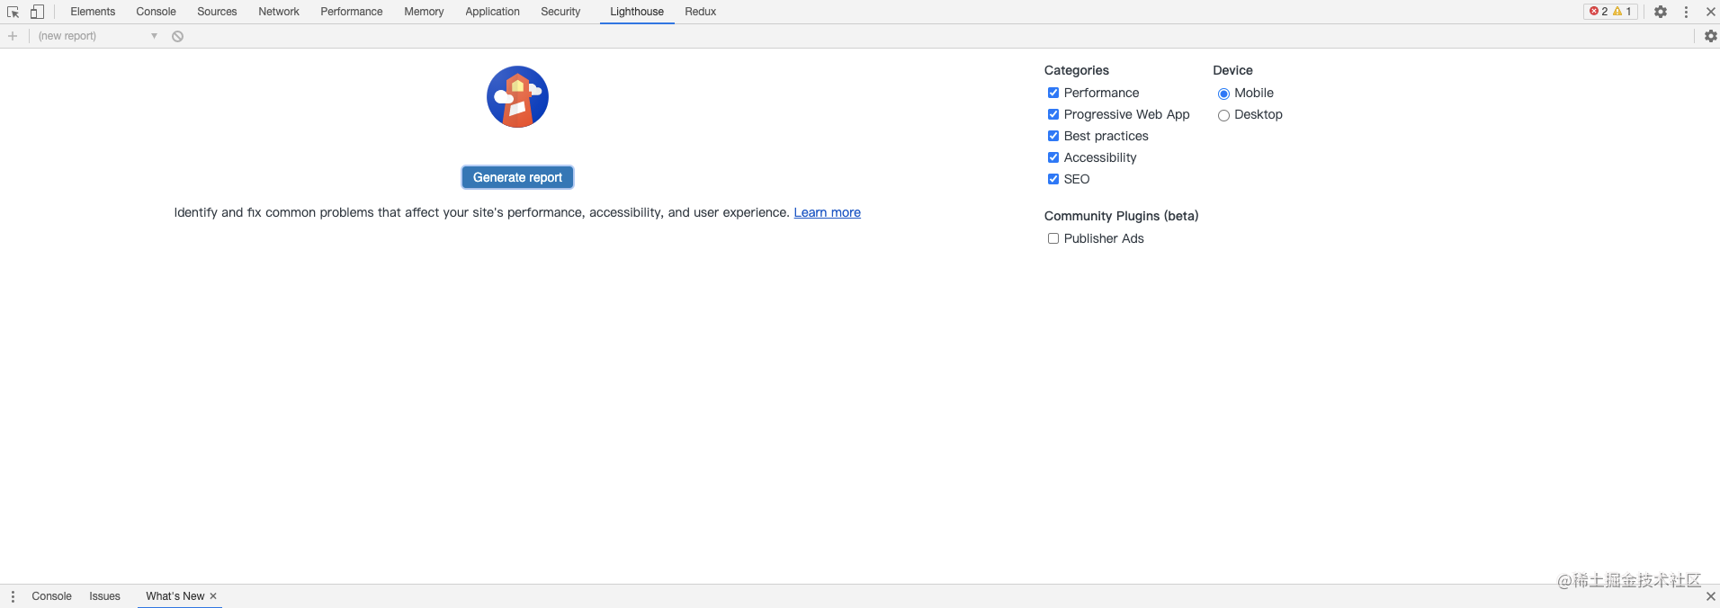The height and width of the screenshot is (608, 1720).
Task: Click the yellow warning count badge
Action: (x=1623, y=12)
